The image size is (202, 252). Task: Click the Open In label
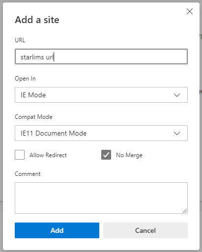click(25, 79)
